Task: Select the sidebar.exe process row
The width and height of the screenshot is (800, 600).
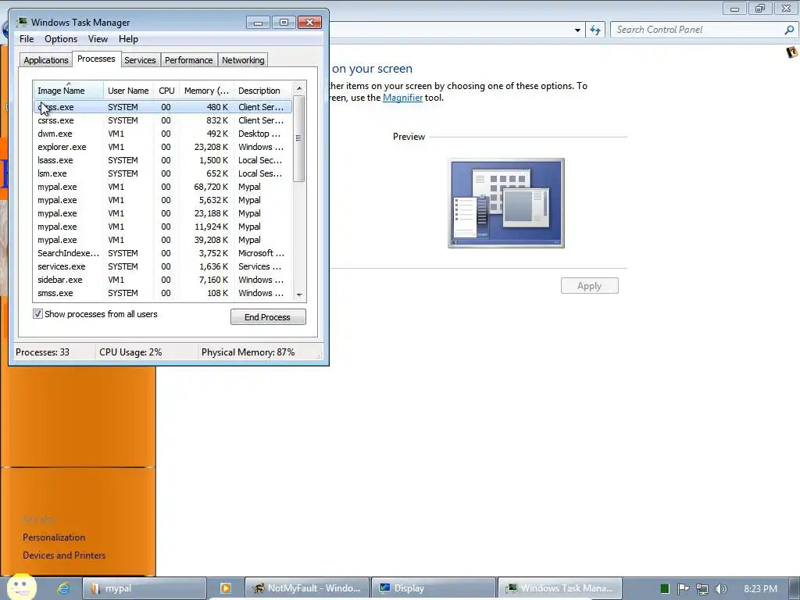Action: click(162, 280)
